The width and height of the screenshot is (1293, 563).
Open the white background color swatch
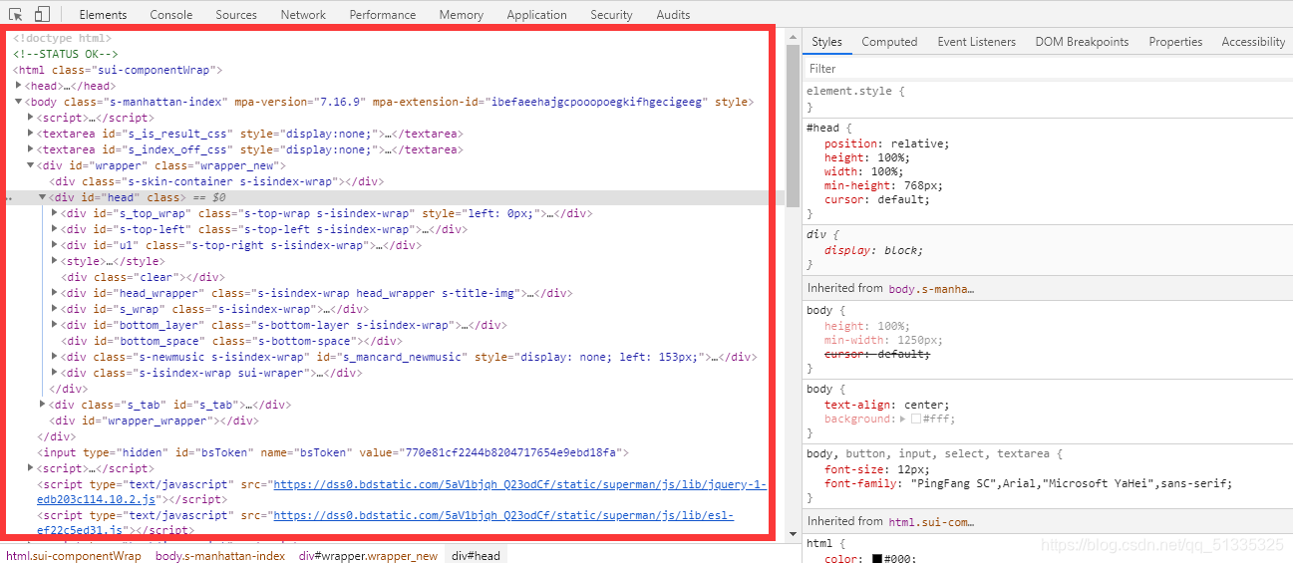[916, 420]
